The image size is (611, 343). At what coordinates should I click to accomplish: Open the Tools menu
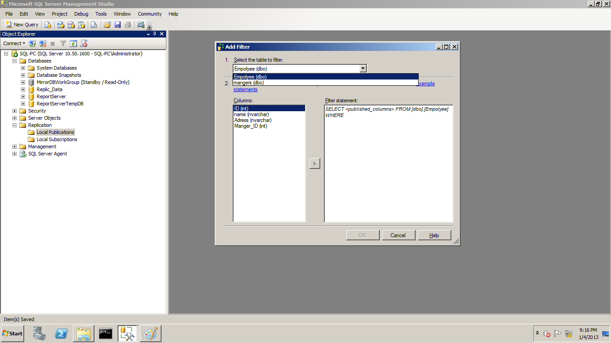click(x=101, y=14)
